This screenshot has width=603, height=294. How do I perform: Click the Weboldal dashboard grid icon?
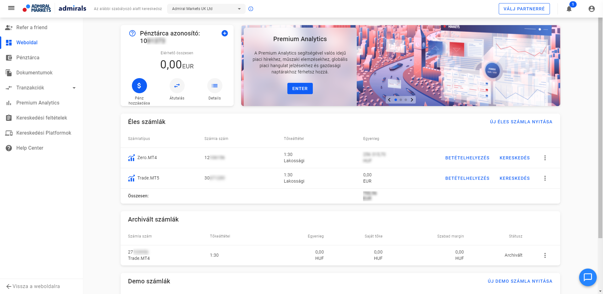[9, 43]
